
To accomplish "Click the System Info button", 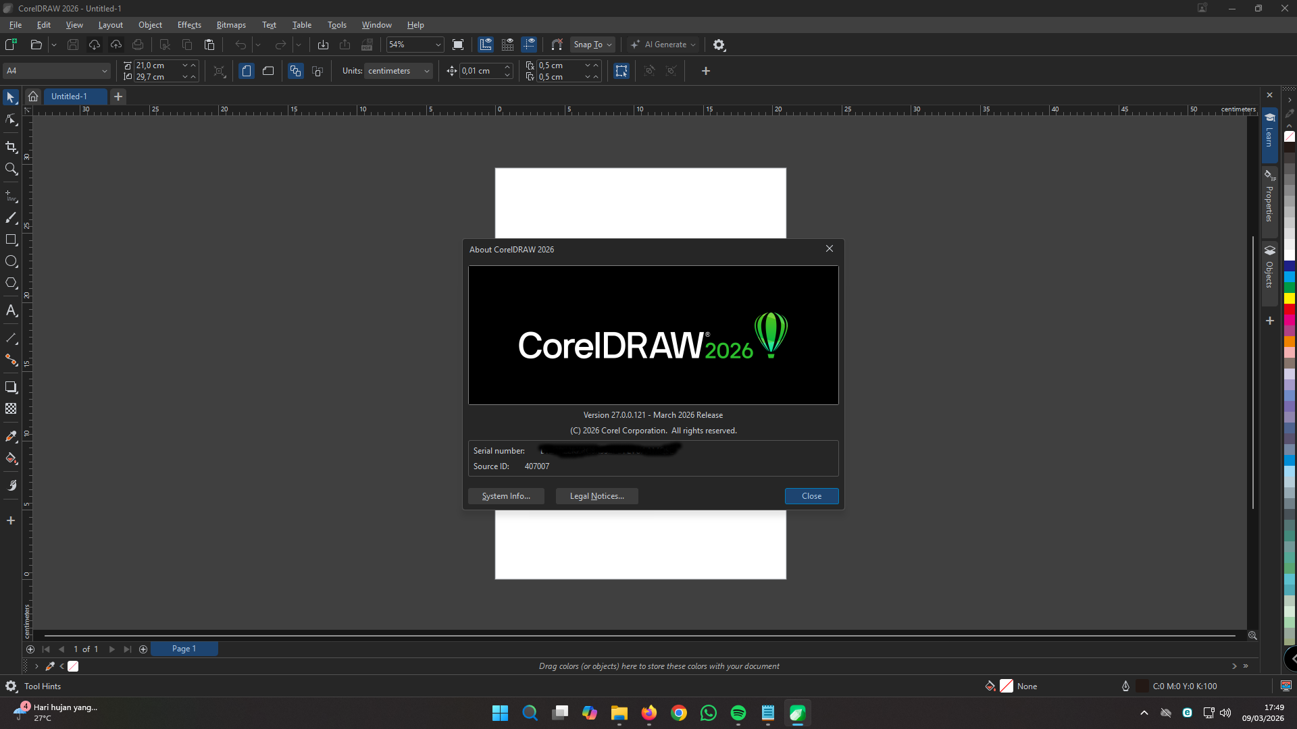I will 506,496.
